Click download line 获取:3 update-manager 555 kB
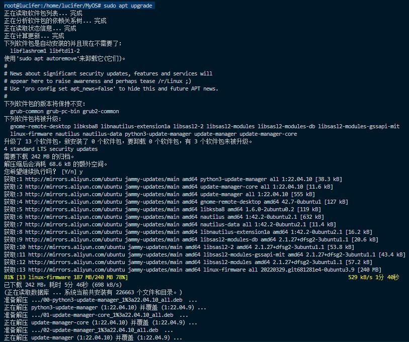This screenshot has height=342, width=409. click(x=159, y=194)
